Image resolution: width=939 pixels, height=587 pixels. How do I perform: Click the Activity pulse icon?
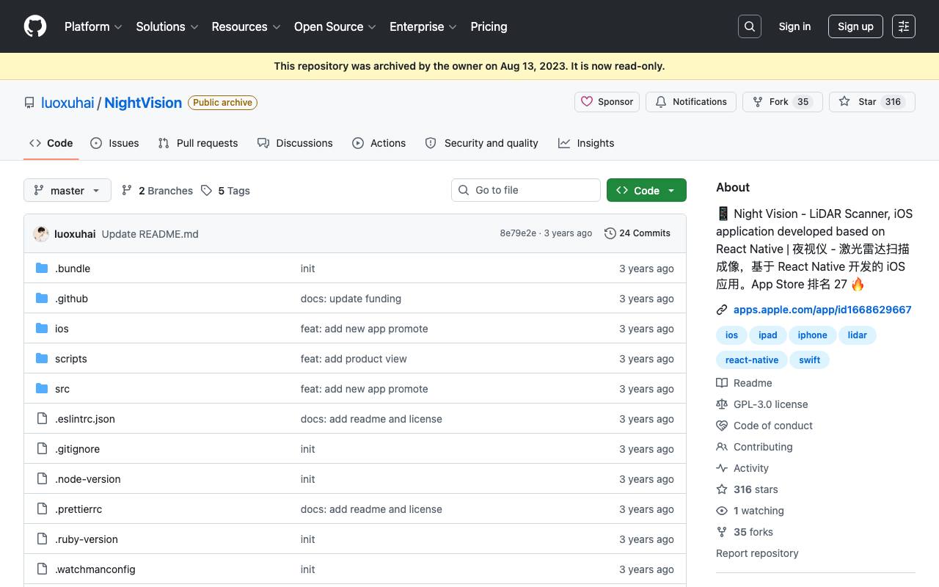coord(722,468)
